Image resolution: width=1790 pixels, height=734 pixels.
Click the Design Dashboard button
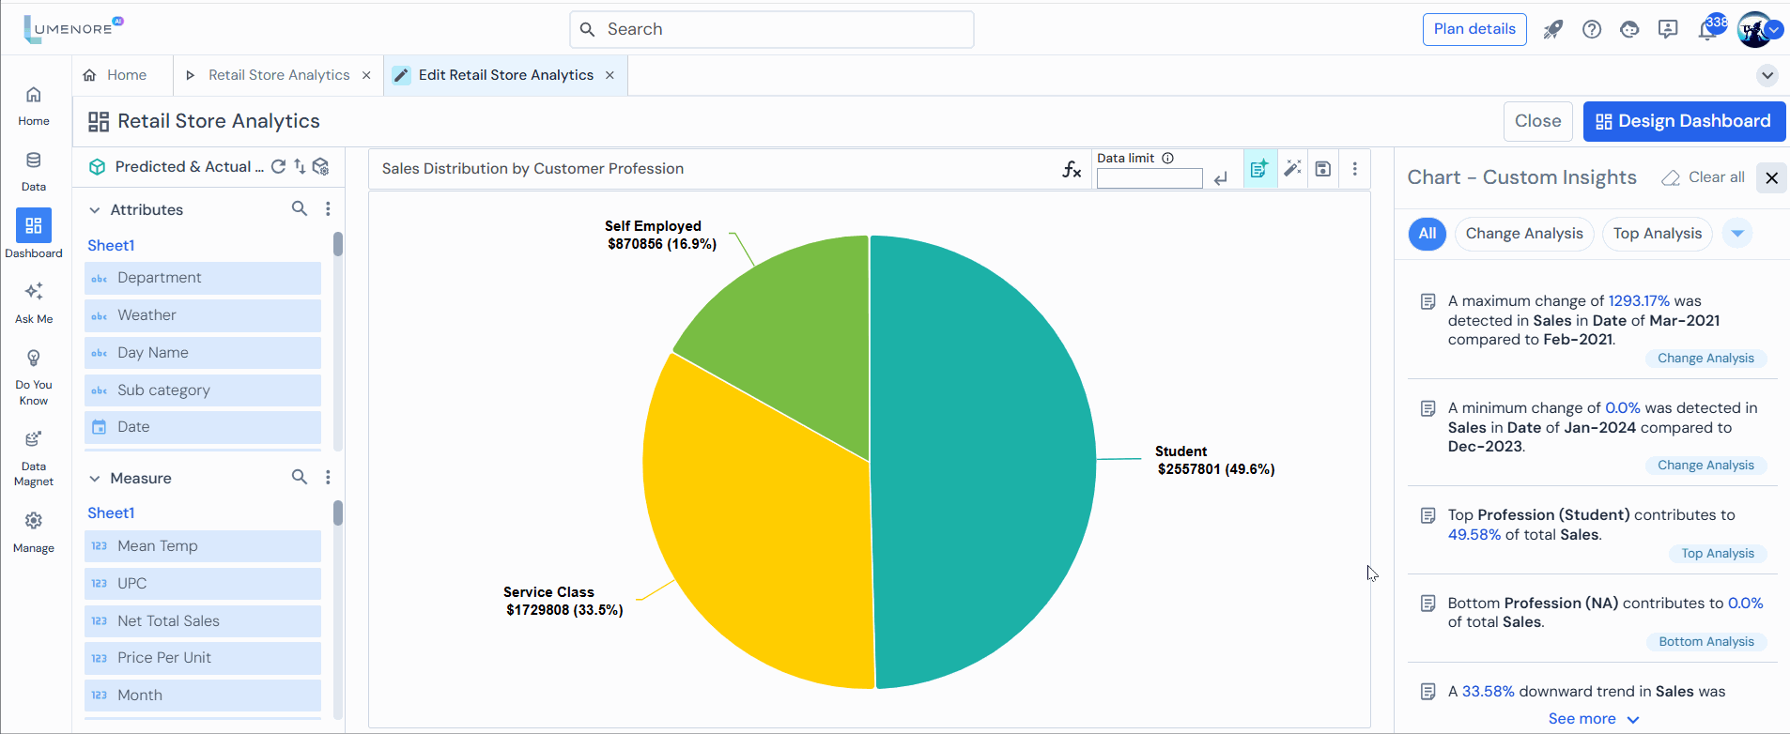tap(1684, 121)
